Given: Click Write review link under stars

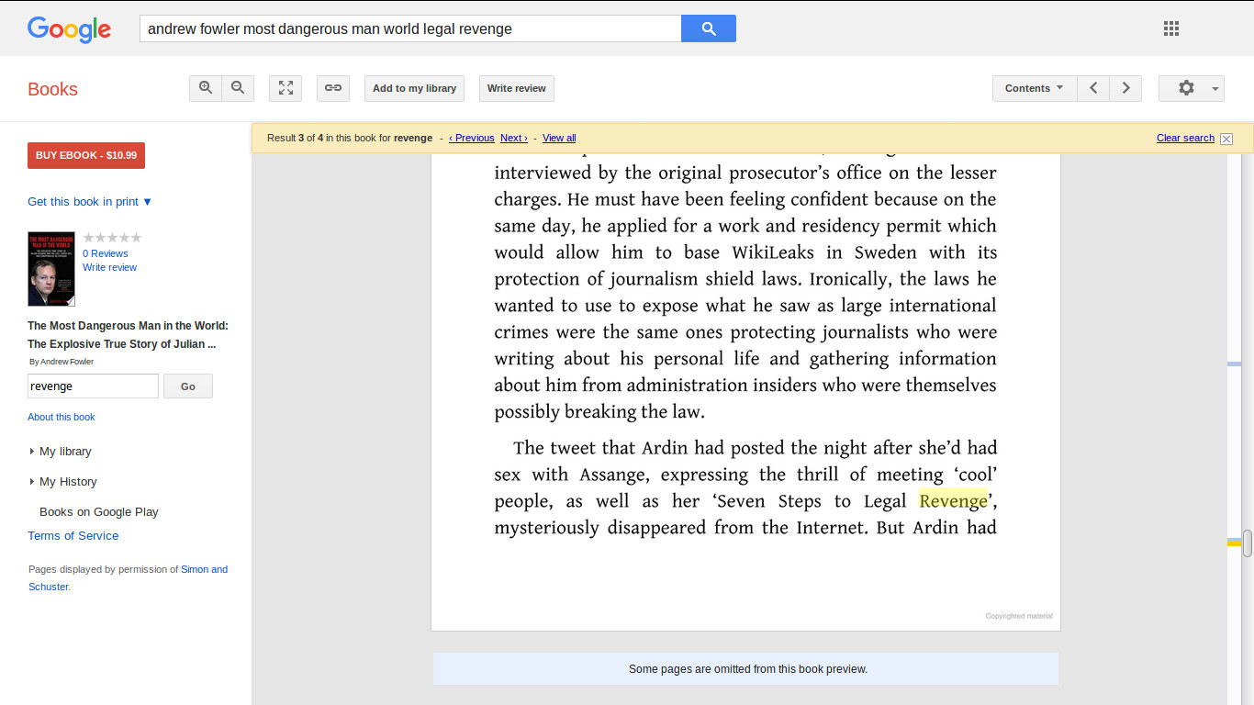Looking at the screenshot, I should 109,267.
